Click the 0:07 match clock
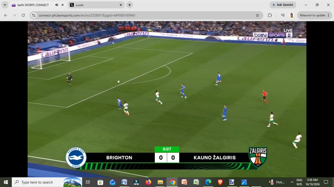This screenshot has height=187, width=334. (x=167, y=149)
